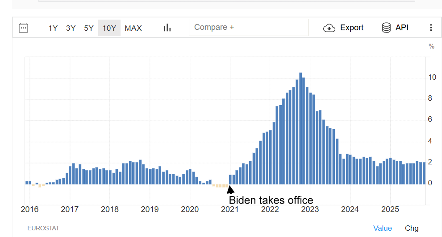442x237 pixels.
Task: Open the API access link
Action: [x=402, y=28]
